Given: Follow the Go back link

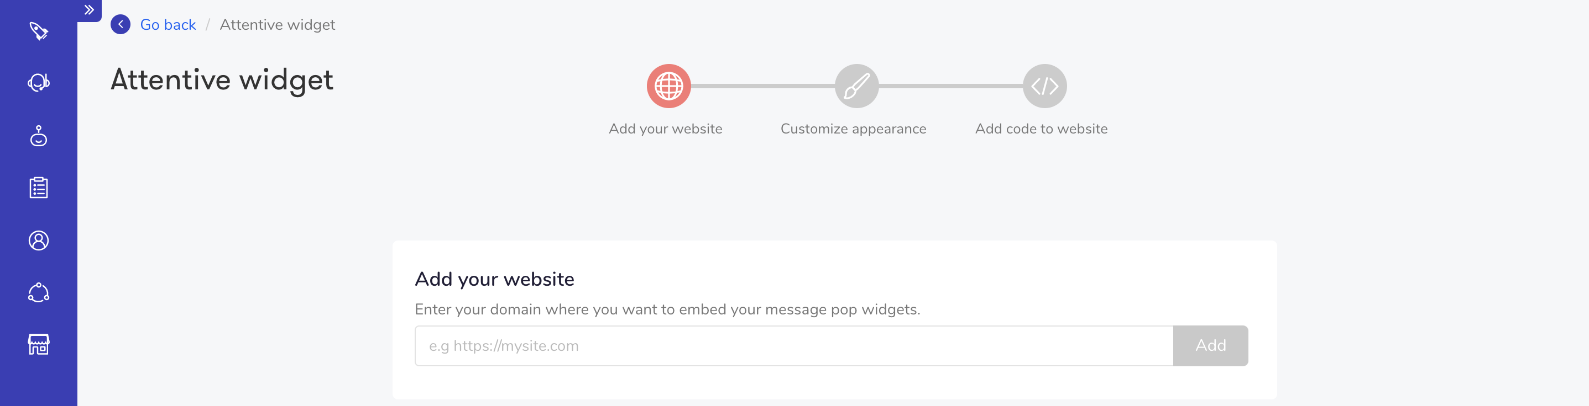Looking at the screenshot, I should point(168,25).
